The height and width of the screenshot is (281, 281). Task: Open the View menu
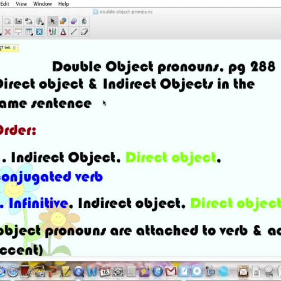(x=21, y=4)
